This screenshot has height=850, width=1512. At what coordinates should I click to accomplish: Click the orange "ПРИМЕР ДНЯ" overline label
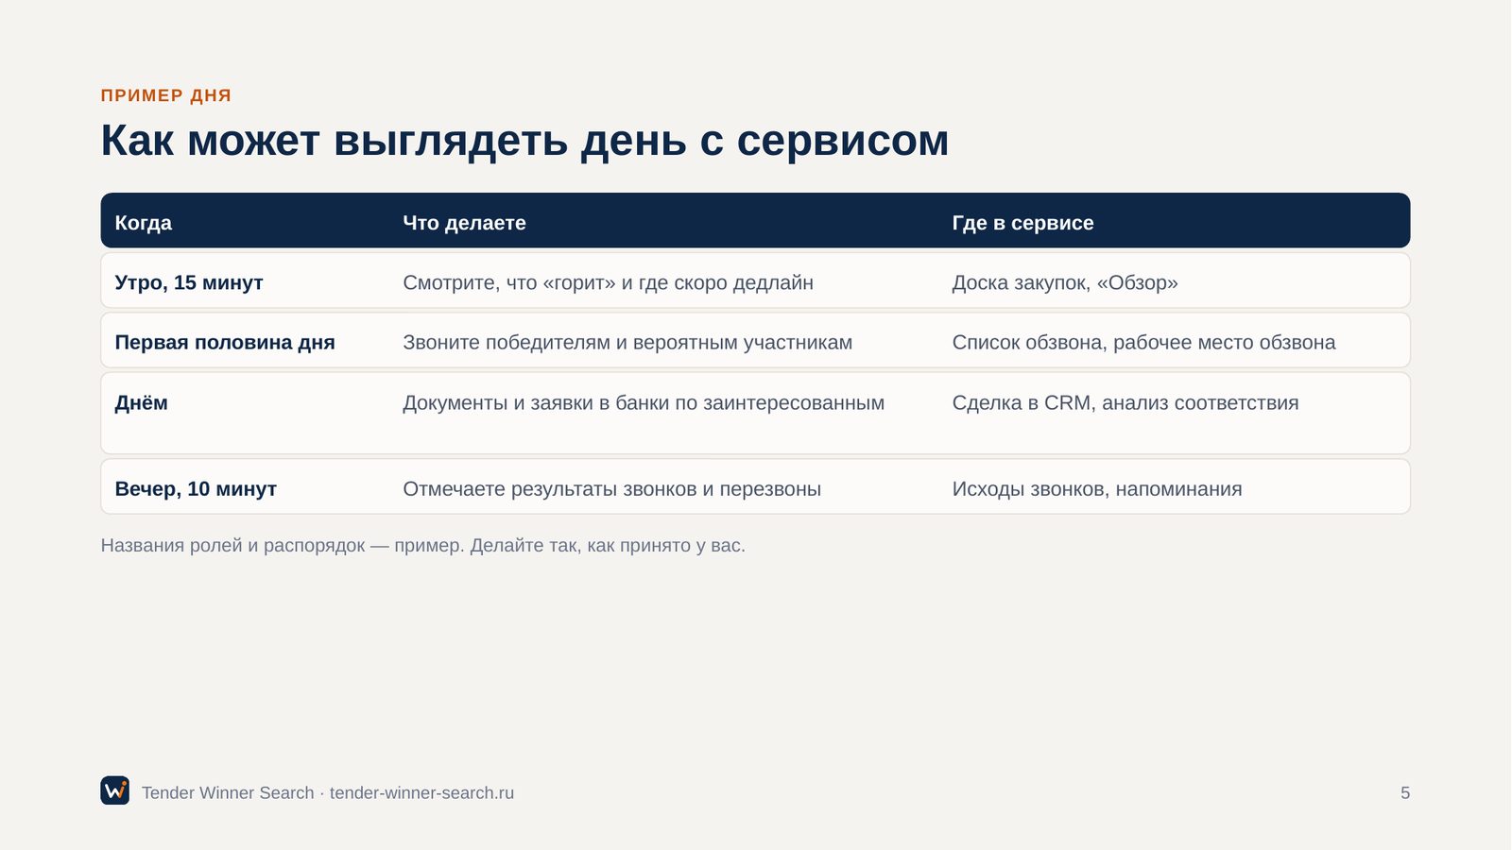166,95
